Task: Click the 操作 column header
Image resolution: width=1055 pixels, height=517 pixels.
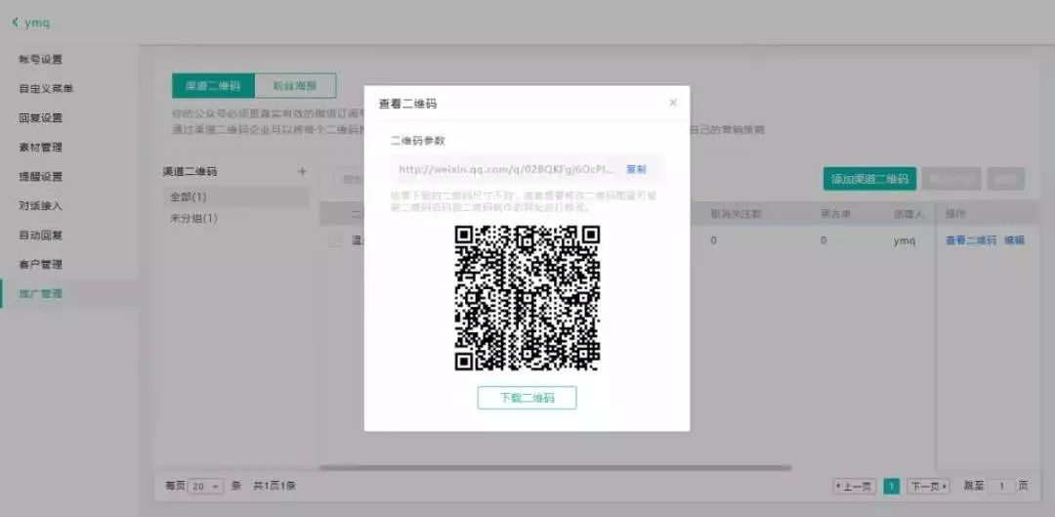Action: click(x=955, y=213)
